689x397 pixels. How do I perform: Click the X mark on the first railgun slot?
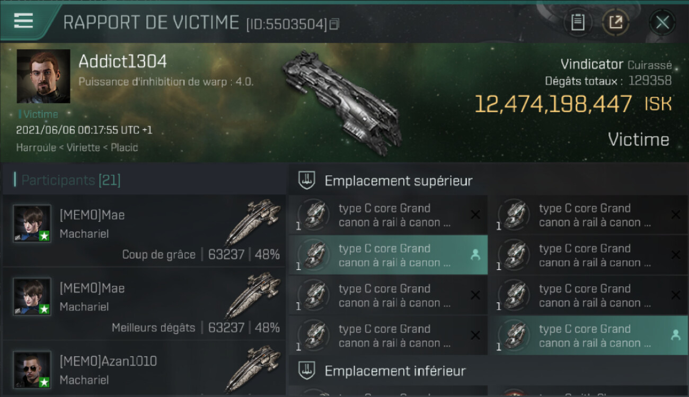[x=475, y=215]
